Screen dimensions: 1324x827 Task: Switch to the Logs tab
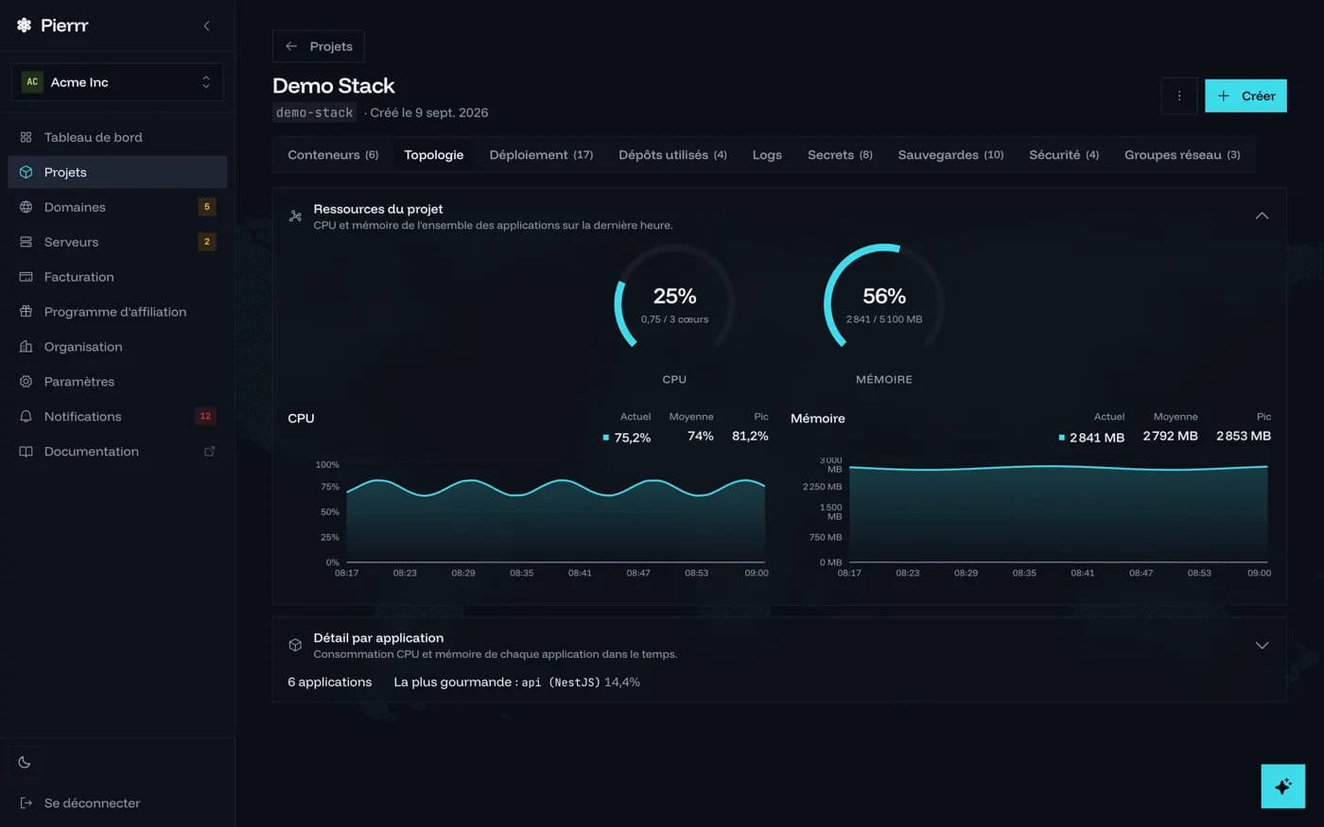[x=767, y=155]
